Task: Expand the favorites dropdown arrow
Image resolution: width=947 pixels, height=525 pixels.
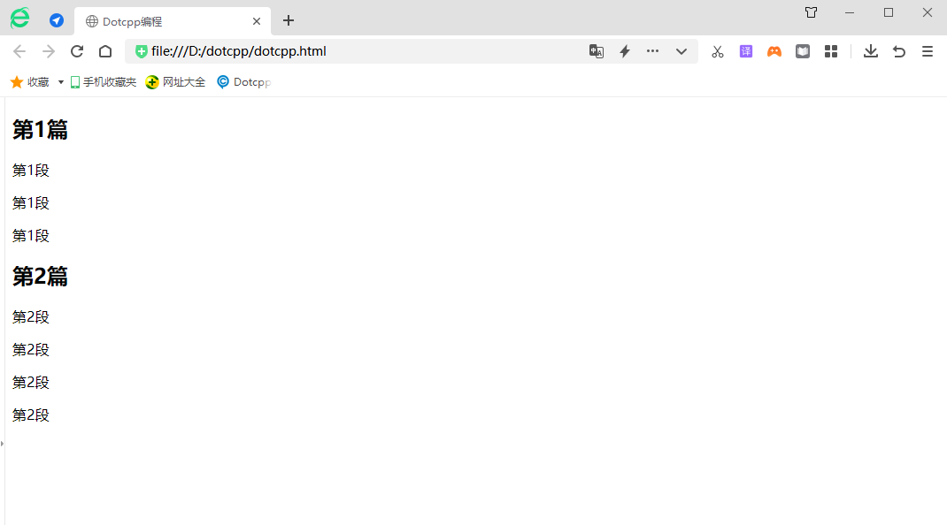Action: (x=61, y=82)
